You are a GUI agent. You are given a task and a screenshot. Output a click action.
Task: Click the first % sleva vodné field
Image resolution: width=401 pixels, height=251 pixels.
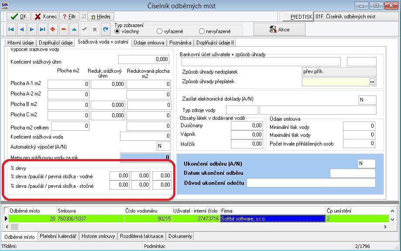[120, 176]
